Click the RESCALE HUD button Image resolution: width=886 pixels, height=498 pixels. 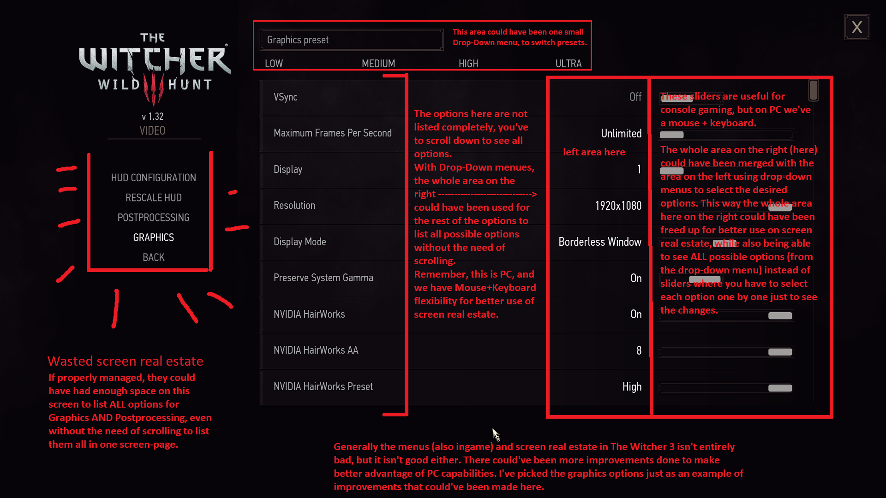tap(153, 197)
